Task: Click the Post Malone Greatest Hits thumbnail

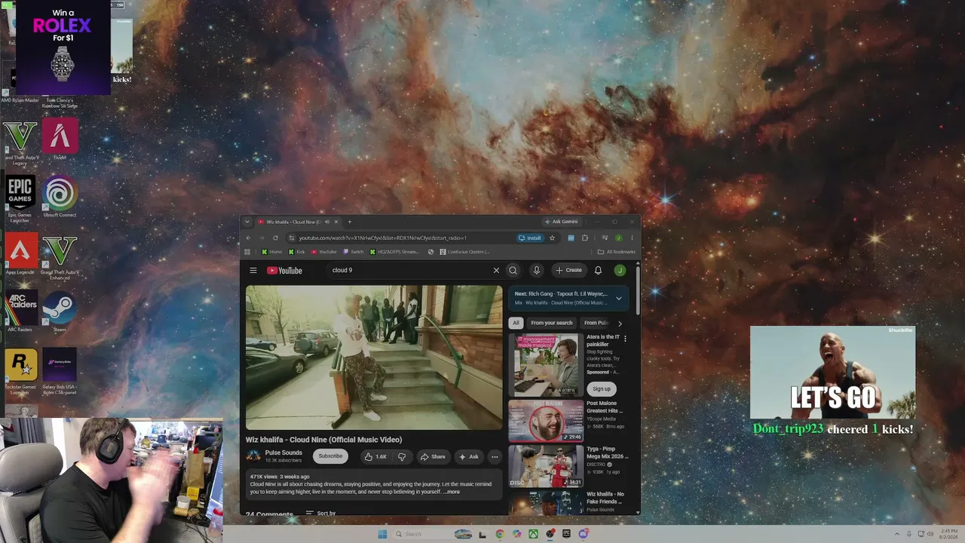Action: pos(546,421)
